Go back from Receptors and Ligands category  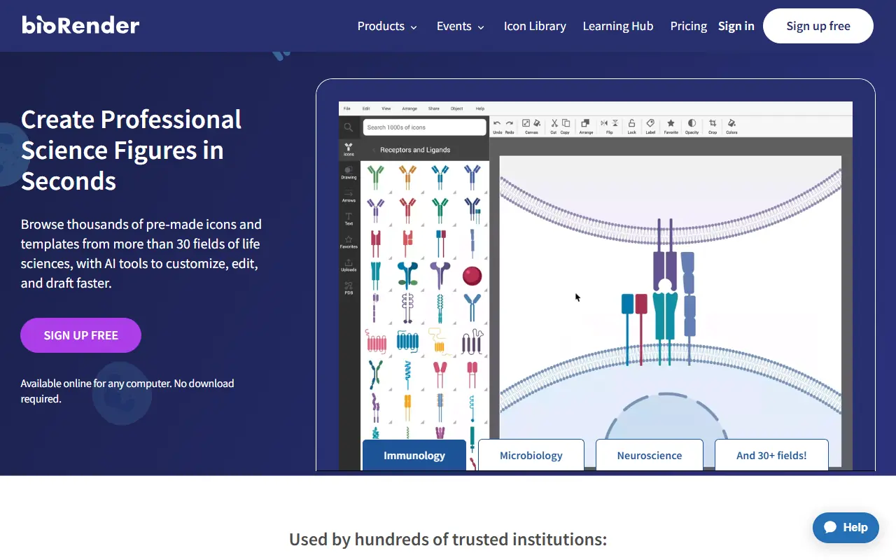pyautogui.click(x=373, y=150)
